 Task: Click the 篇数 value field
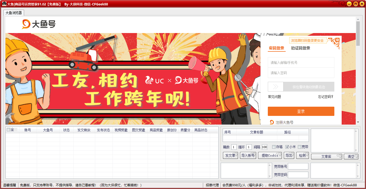234,147
